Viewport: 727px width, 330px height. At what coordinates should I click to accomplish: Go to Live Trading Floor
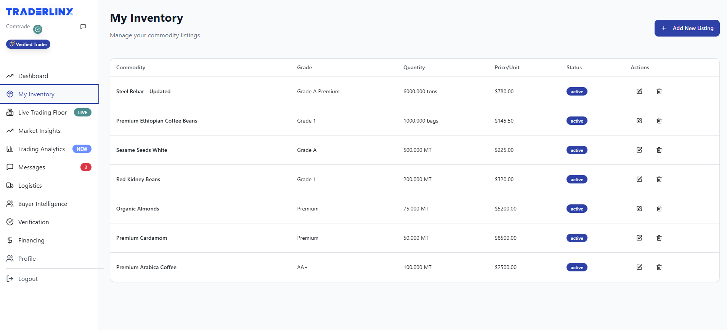pos(42,113)
